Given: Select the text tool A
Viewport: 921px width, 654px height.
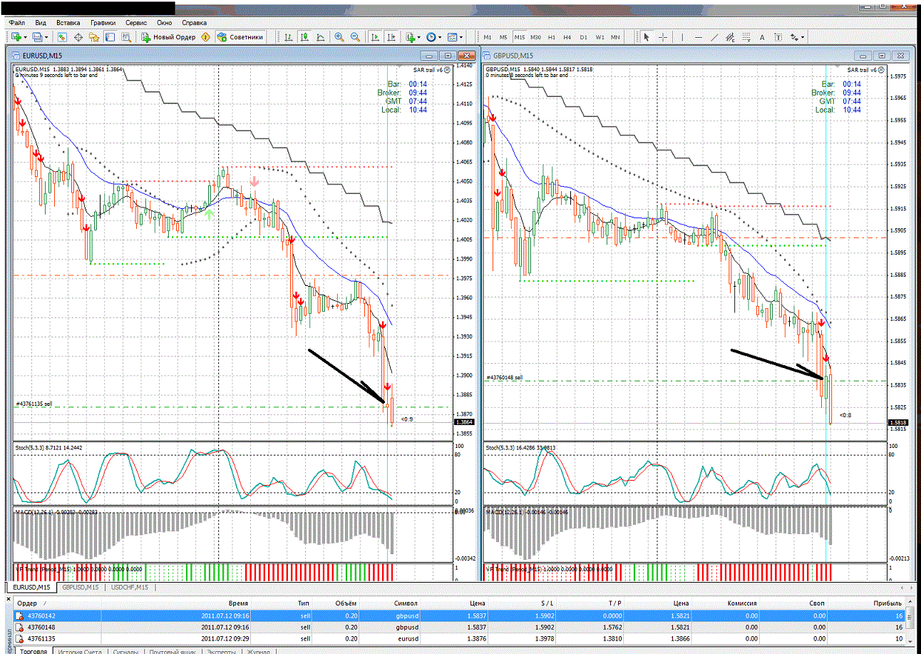Looking at the screenshot, I should point(762,37).
